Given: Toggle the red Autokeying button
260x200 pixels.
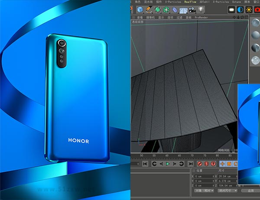Looking at the screenshot, I should (x=206, y=164).
